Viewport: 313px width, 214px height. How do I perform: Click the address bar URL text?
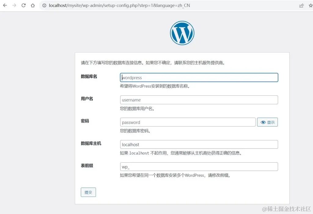point(120,6)
